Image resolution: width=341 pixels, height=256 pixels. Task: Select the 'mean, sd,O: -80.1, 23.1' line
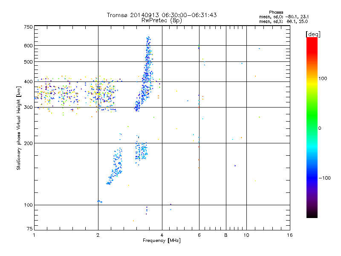284,17
